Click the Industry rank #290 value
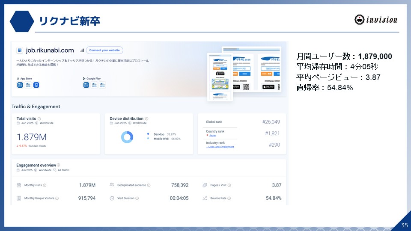This screenshot has width=411, height=231. (x=274, y=145)
